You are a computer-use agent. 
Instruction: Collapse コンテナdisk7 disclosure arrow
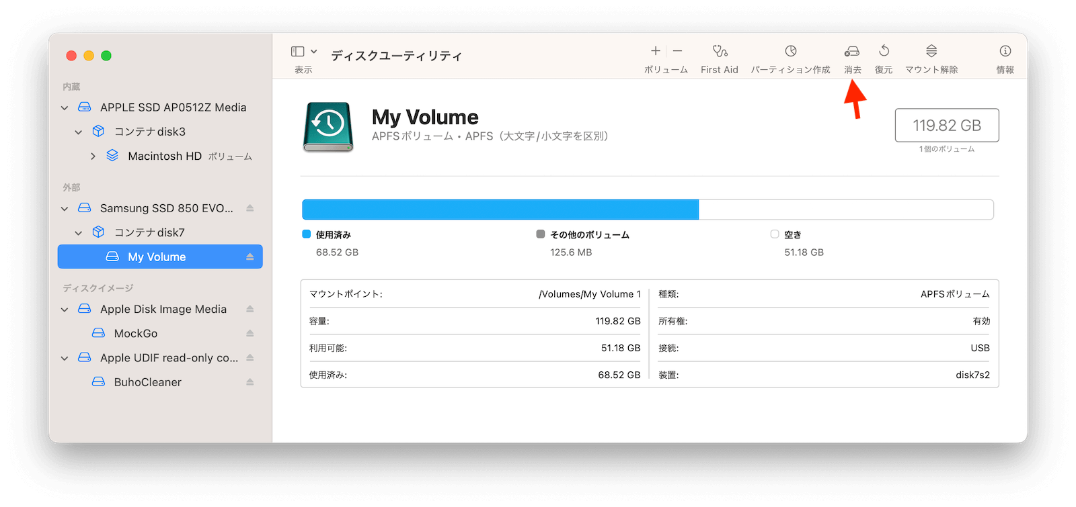point(79,233)
